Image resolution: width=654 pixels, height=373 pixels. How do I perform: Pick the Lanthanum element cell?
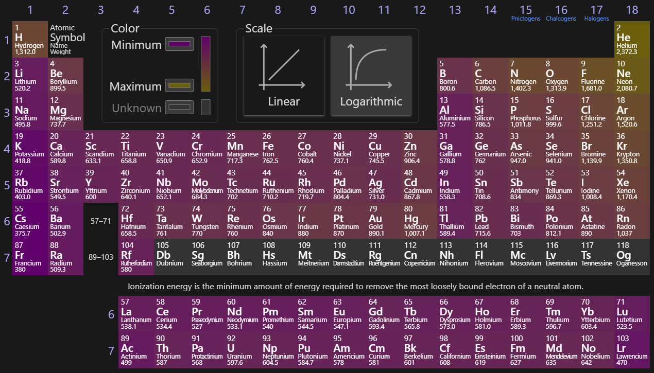click(136, 314)
